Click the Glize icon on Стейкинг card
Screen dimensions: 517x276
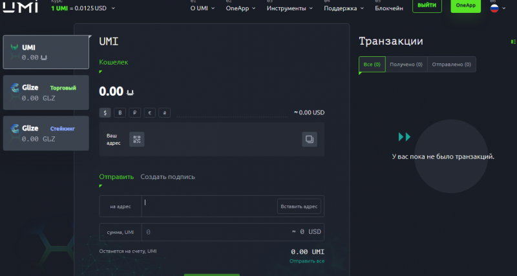(x=15, y=129)
